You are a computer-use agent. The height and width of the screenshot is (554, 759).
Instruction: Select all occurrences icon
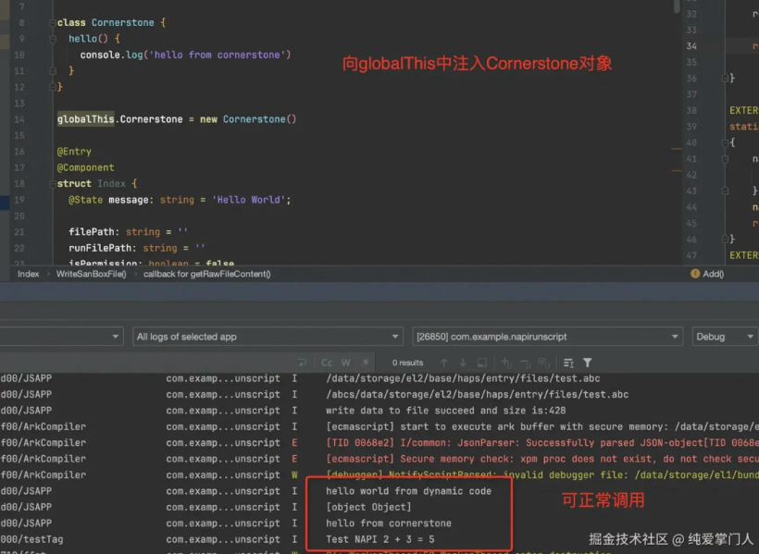point(543,363)
